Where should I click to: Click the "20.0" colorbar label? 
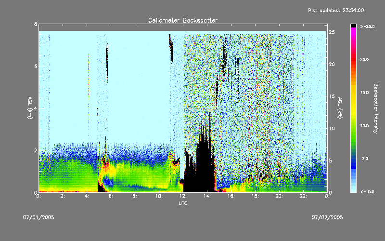coord(364,59)
